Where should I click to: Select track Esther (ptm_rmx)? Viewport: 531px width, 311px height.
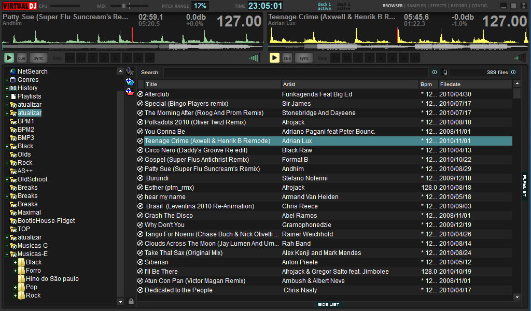[325, 188]
